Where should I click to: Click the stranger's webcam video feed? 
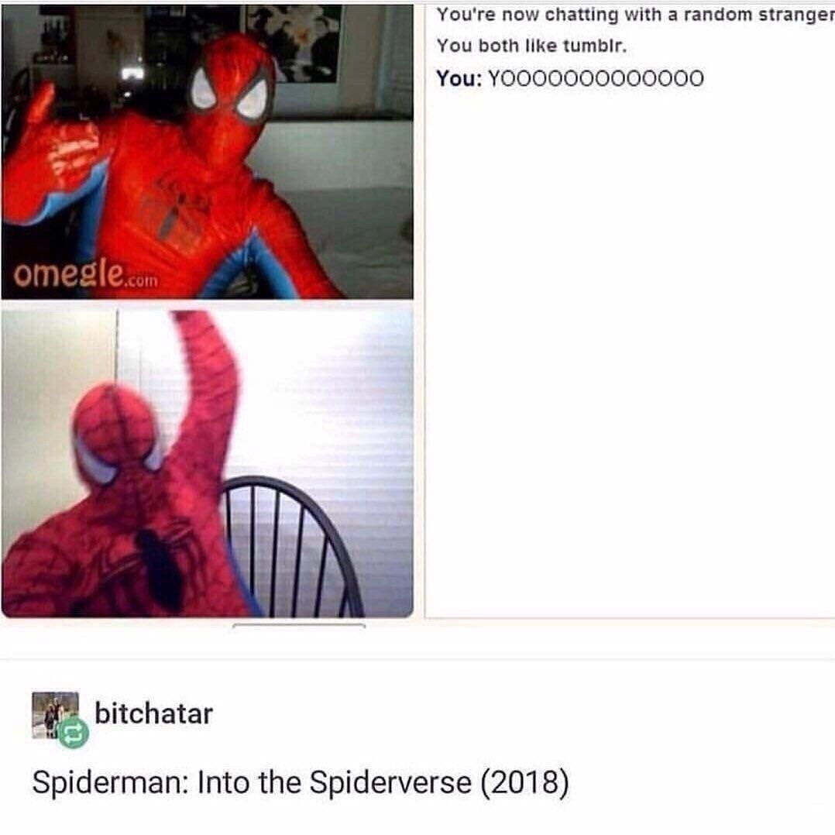(207, 151)
